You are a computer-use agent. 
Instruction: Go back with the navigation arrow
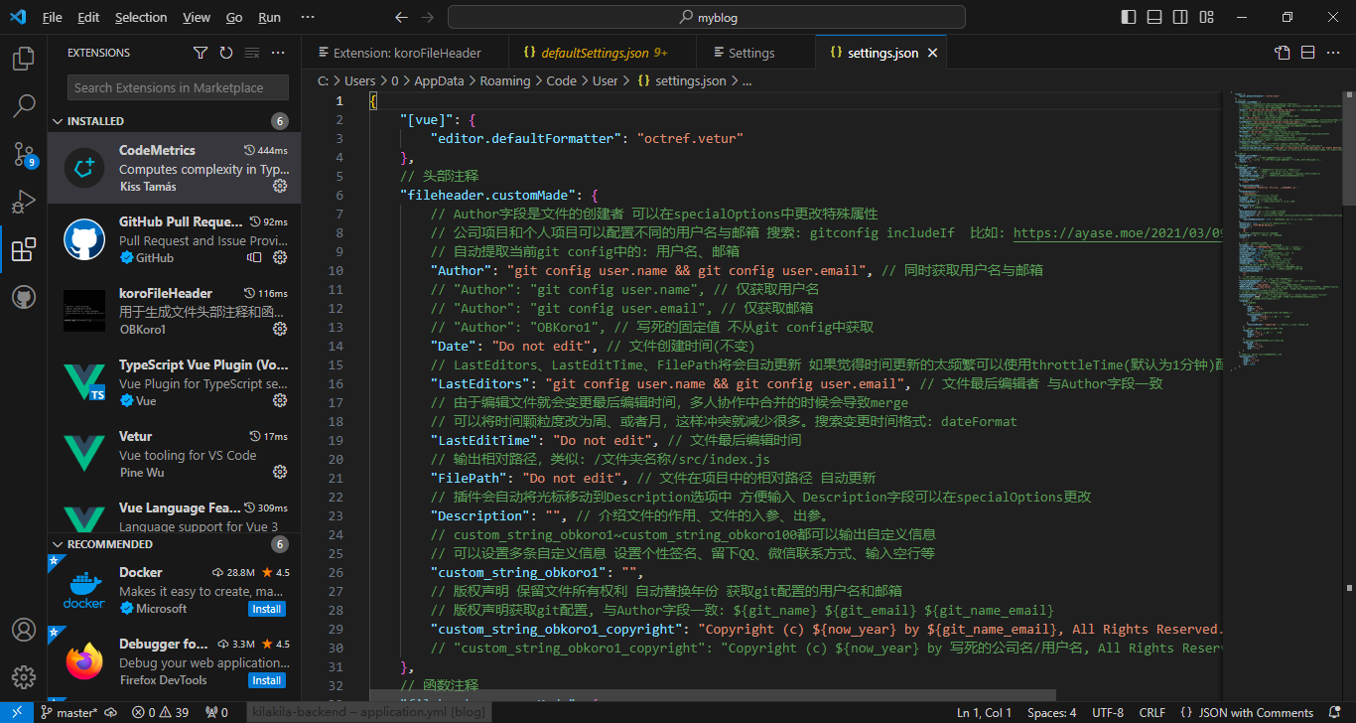tap(401, 17)
